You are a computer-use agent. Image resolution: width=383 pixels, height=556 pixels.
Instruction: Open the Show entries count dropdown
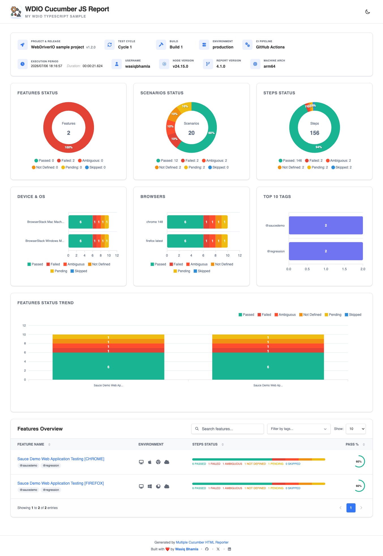pyautogui.click(x=356, y=429)
